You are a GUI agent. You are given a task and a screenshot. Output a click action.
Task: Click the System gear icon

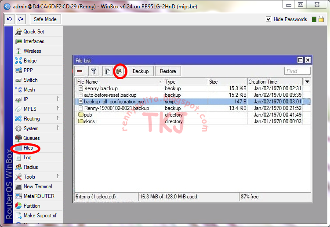pyautogui.click(x=18, y=128)
